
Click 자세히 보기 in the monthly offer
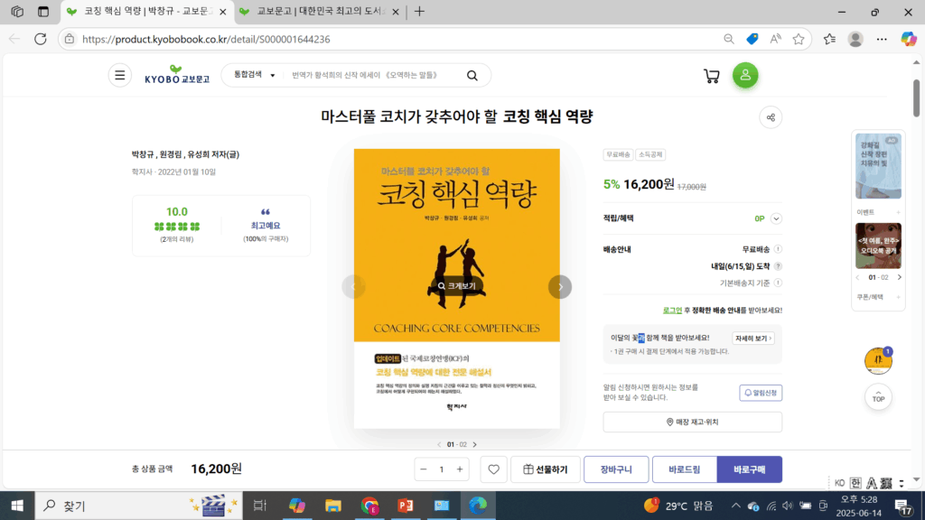coord(752,339)
